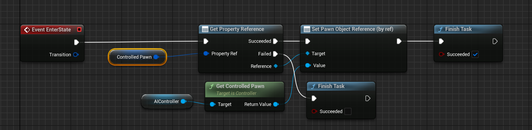The width and height of the screenshot is (532, 130).
Task: Click the Target diamond pin on the Set Pawn node
Action: 307,53
